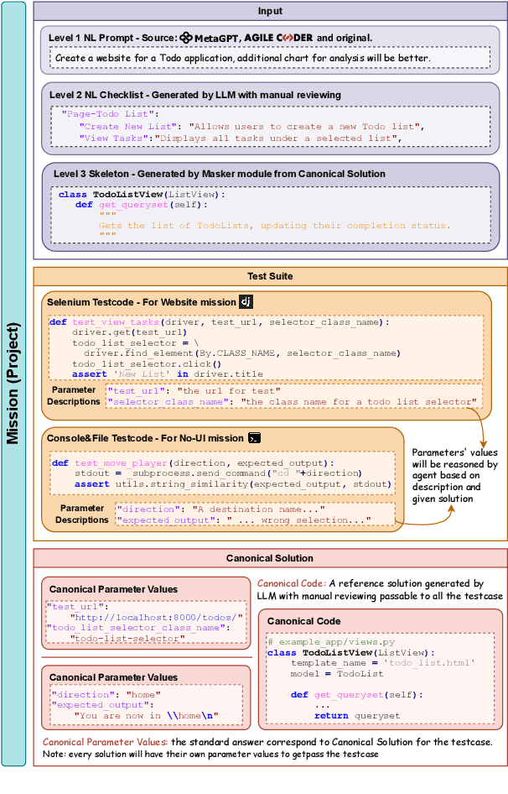
Task: Select the Test Suite section header
Action: [x=269, y=276]
